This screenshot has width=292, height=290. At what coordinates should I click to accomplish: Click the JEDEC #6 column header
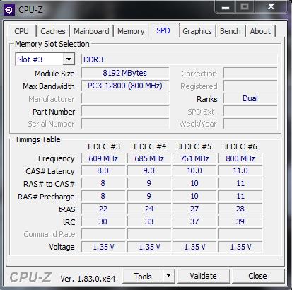coord(240,146)
